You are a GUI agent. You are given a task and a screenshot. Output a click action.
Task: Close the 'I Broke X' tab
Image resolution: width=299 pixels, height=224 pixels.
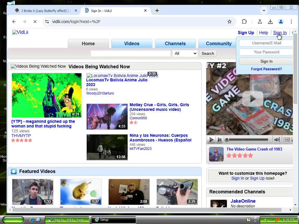pos(76,11)
